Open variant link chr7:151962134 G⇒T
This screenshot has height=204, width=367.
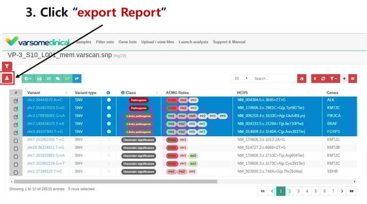46,164
